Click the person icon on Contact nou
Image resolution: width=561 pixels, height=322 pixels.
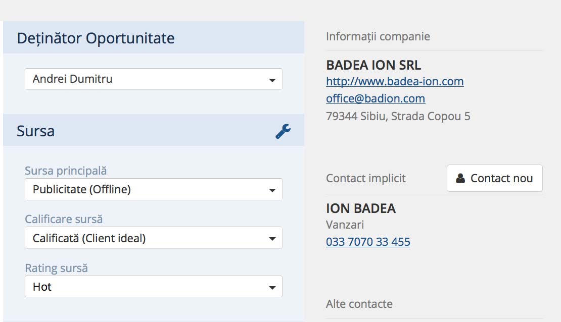(460, 178)
